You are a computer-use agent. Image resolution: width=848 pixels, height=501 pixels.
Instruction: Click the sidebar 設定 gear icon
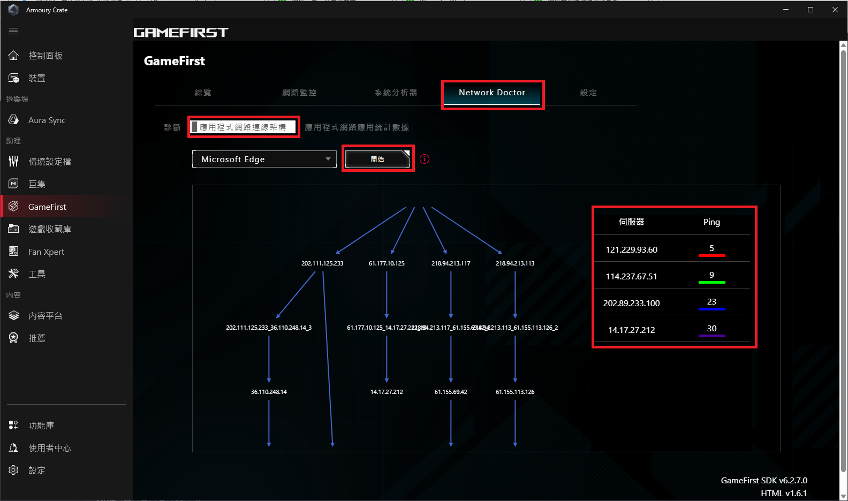(13, 470)
